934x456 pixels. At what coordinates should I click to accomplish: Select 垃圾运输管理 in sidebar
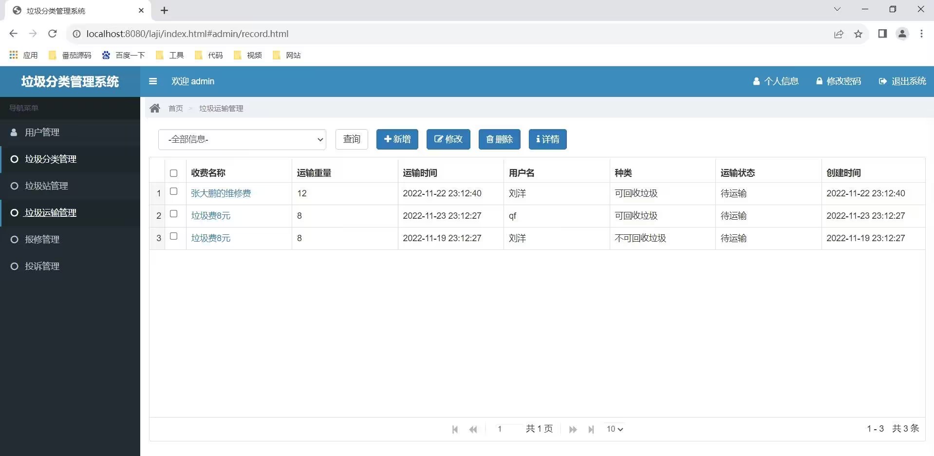70,213
